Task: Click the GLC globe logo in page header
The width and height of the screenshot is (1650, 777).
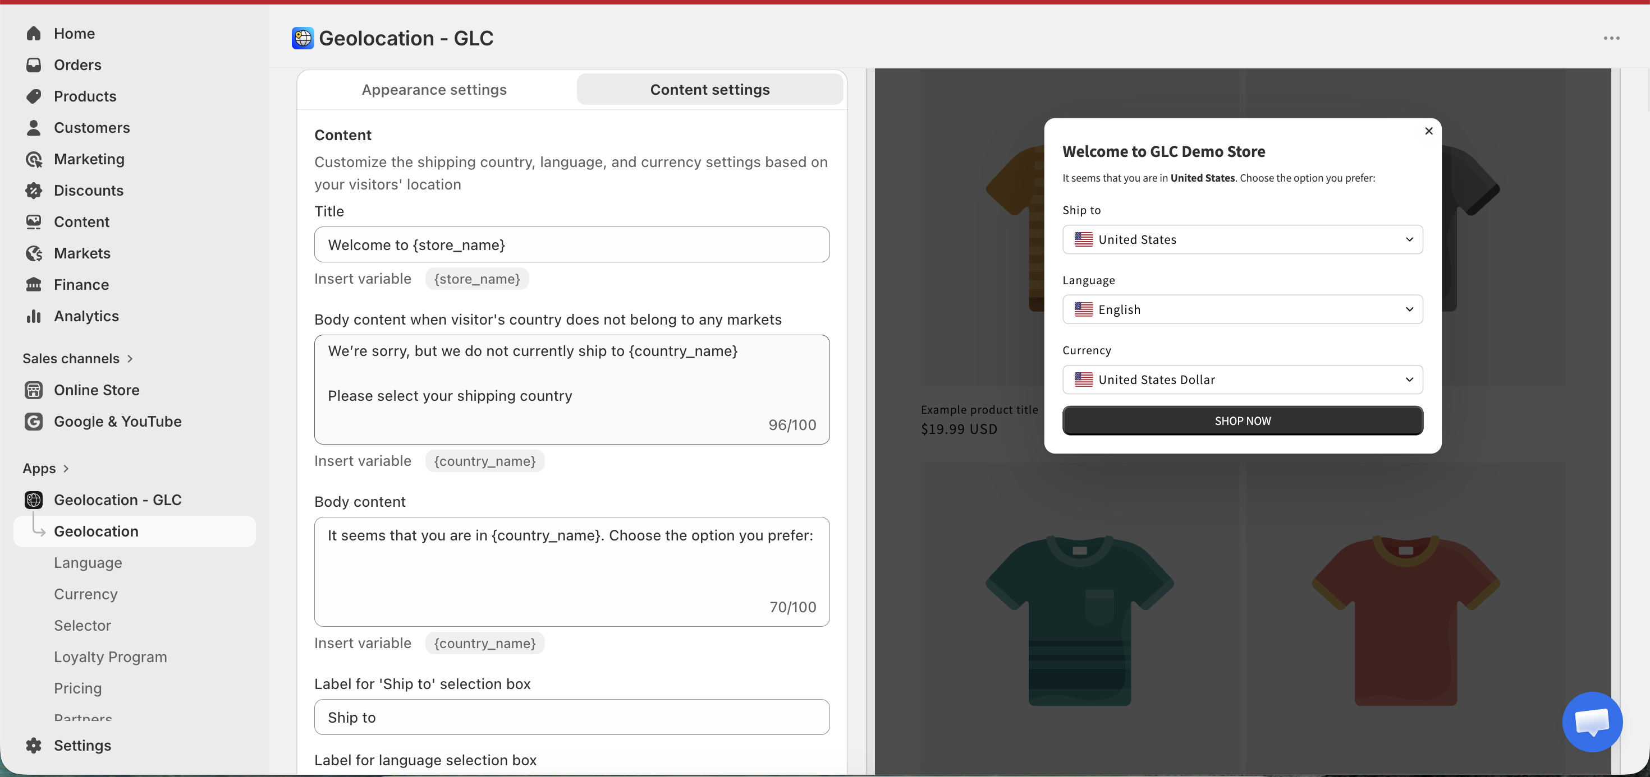Action: tap(302, 38)
